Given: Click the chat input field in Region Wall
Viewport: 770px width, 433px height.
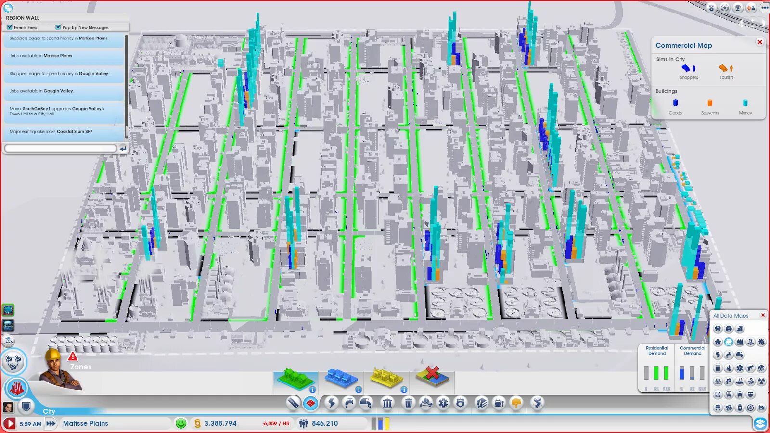Looking at the screenshot, I should (61, 149).
